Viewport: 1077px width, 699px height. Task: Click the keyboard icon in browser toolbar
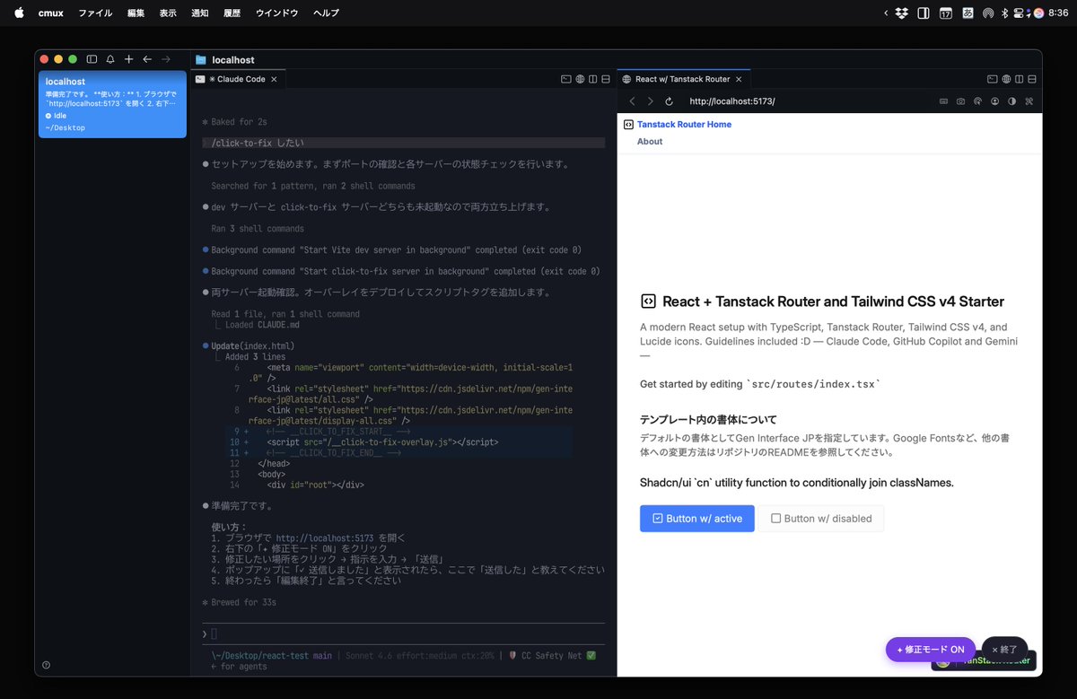pos(943,101)
